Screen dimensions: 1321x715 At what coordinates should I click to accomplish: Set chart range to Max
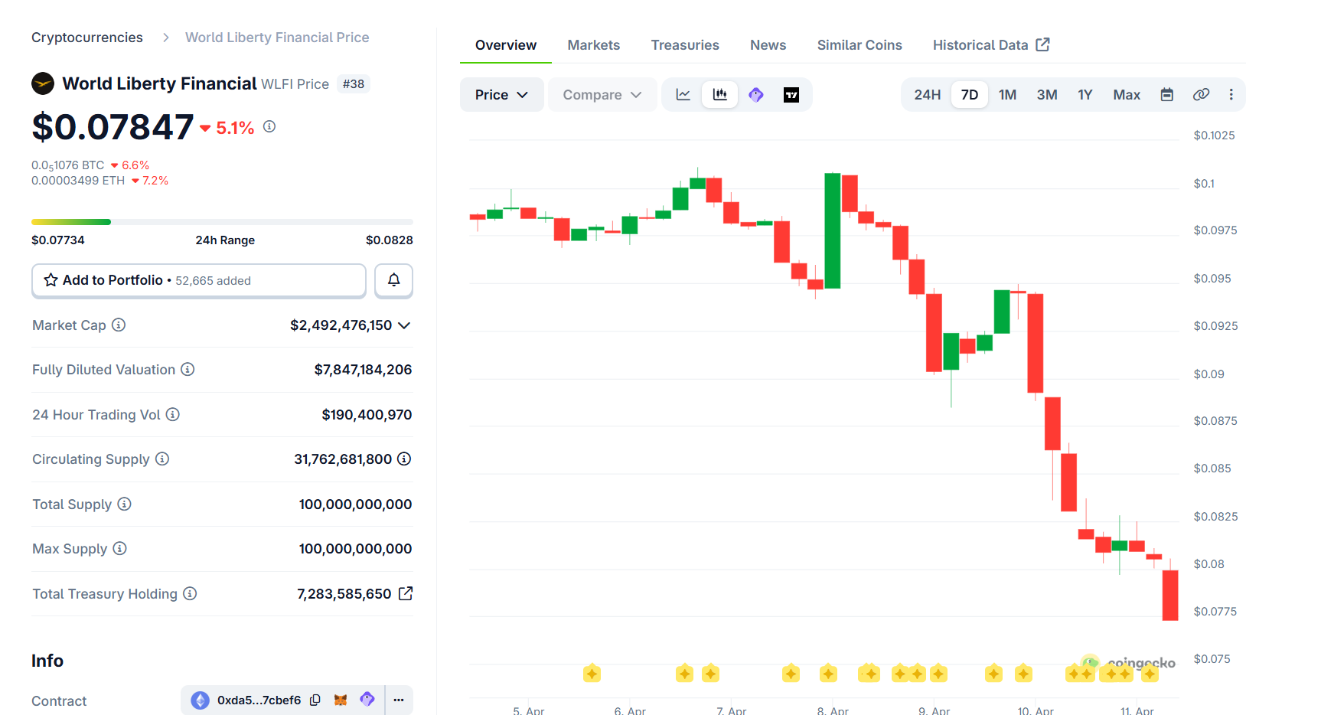point(1126,95)
